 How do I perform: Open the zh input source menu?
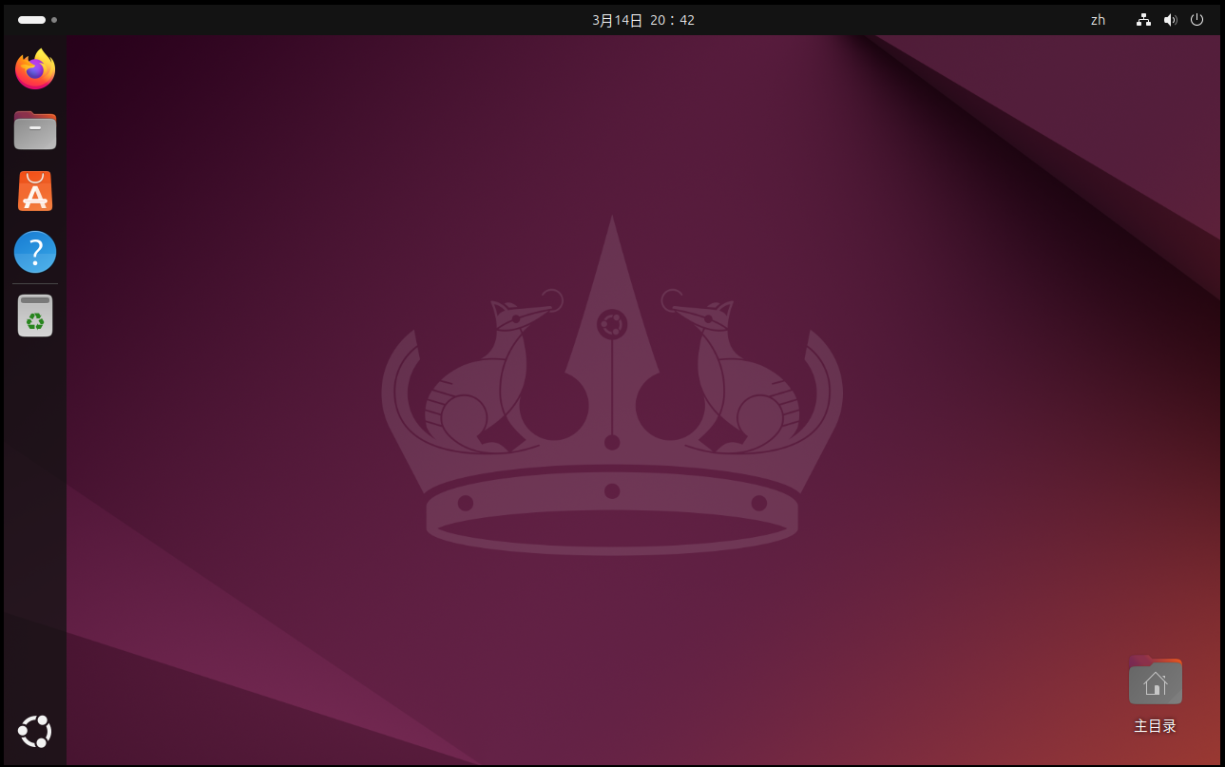point(1098,20)
